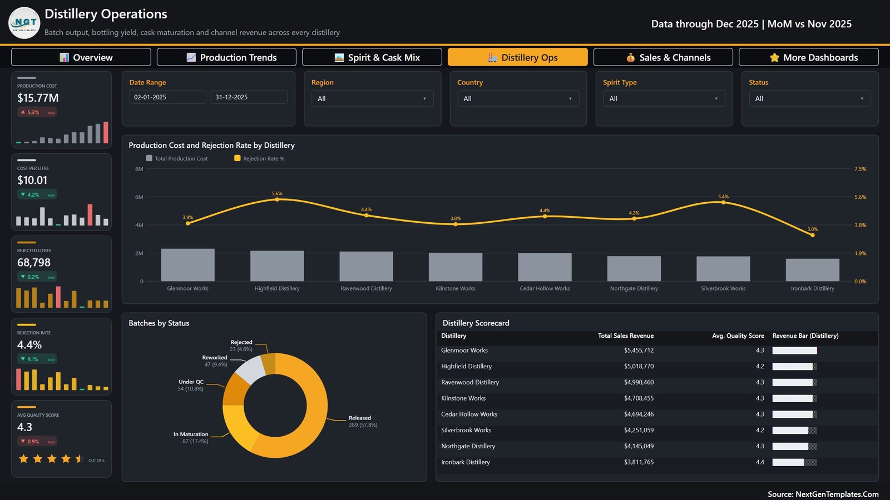Click Cedar Hollow Works in scorecard
890x500 pixels.
coord(469,414)
